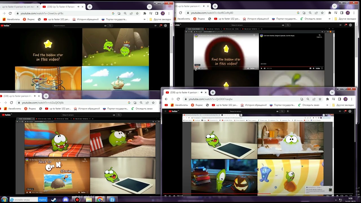
Task: Click YouTube search field in top-left window
Action: pyautogui.click(x=78, y=25)
